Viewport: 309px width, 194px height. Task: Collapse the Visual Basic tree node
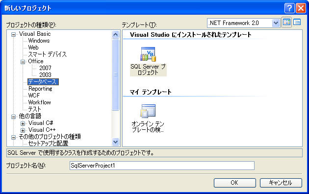tap(13, 35)
